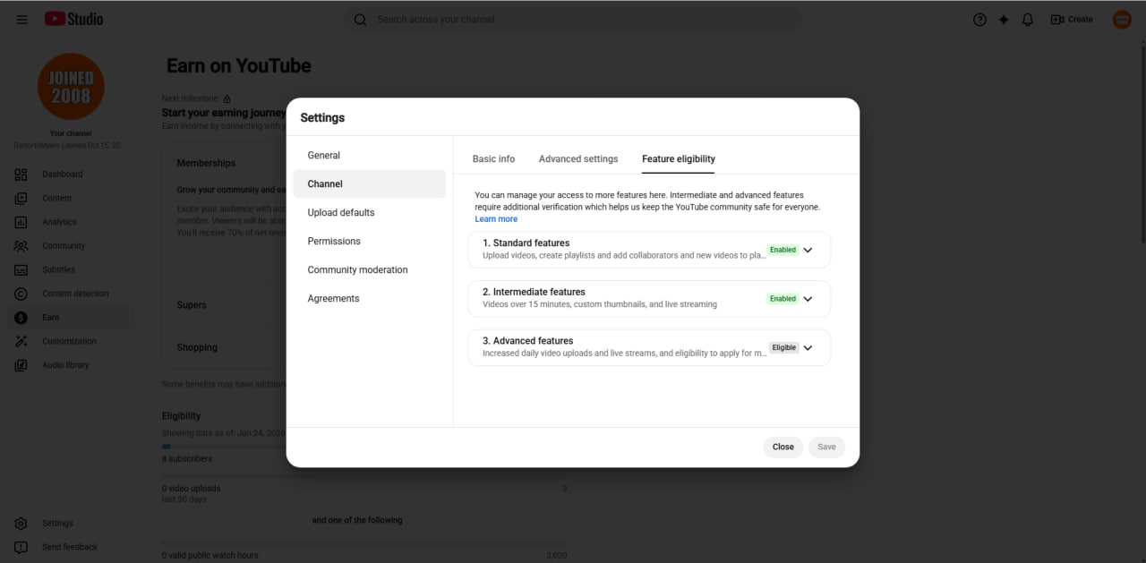
Task: Click in the channel search field
Action: coord(573,20)
